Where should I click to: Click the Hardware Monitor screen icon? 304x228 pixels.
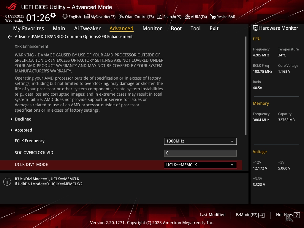pos(256,28)
